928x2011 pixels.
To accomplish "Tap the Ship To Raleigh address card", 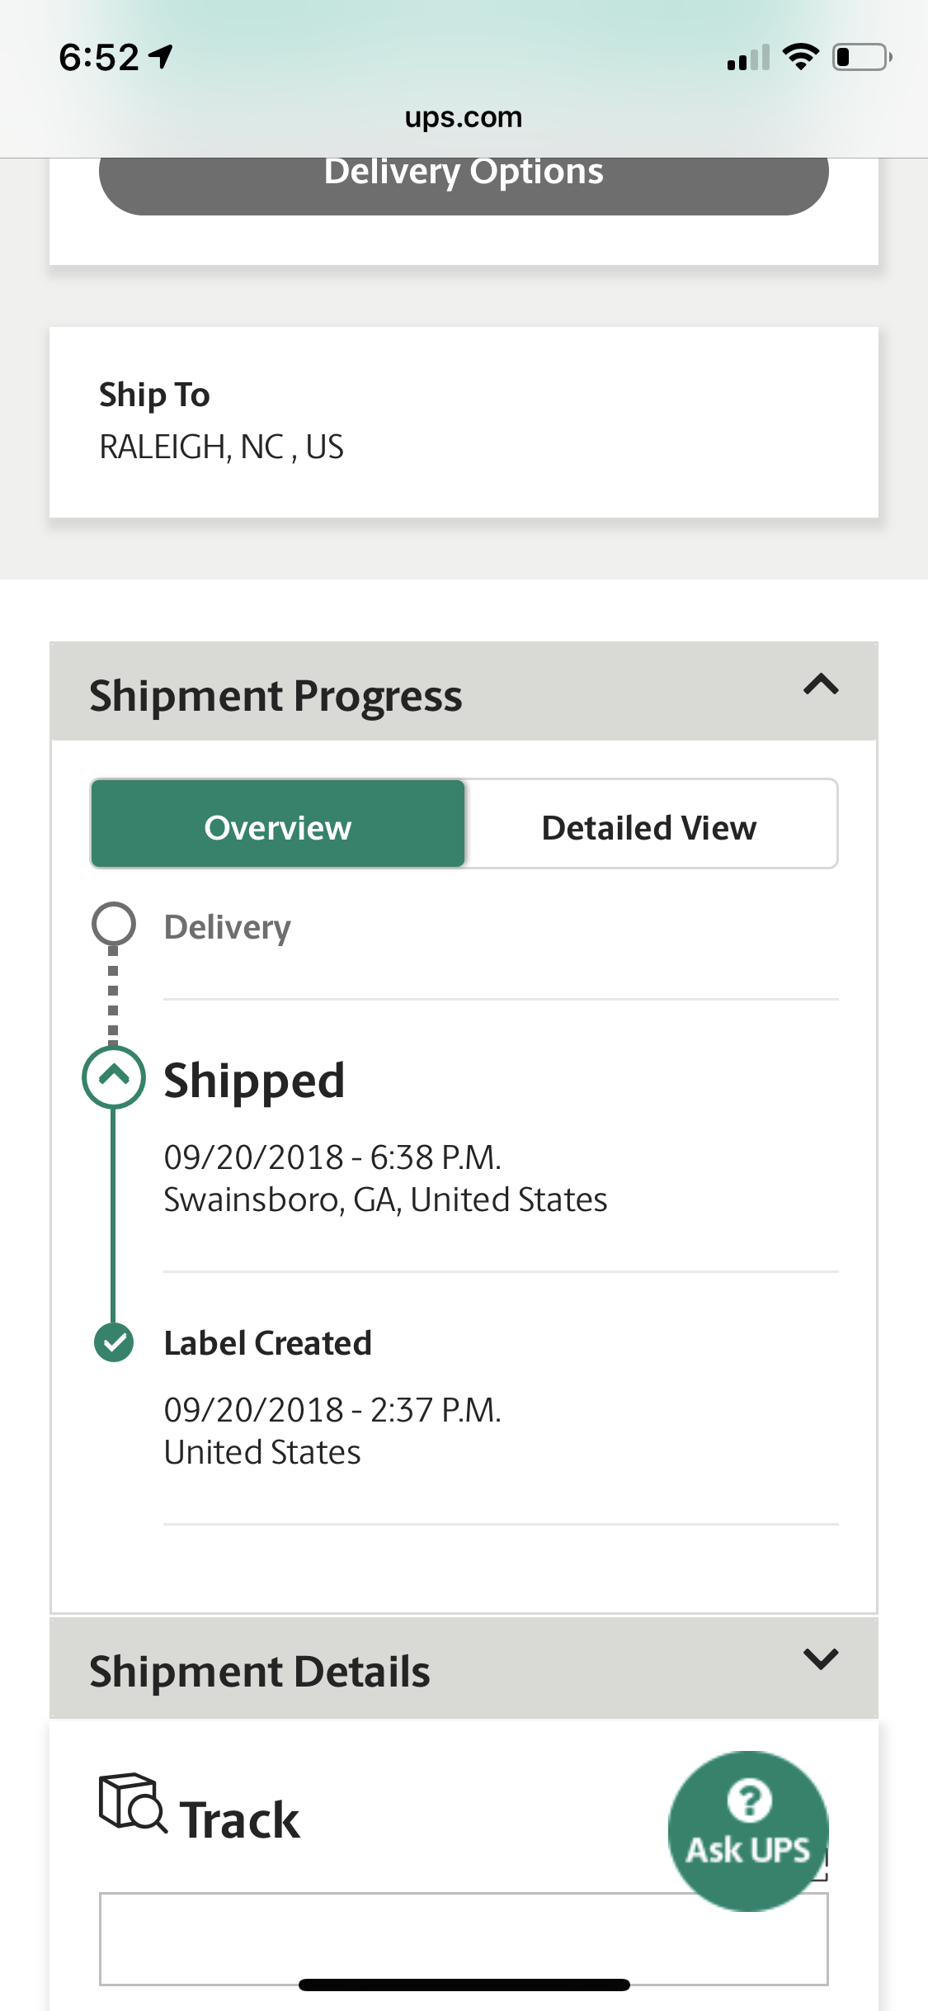I will tap(464, 422).
